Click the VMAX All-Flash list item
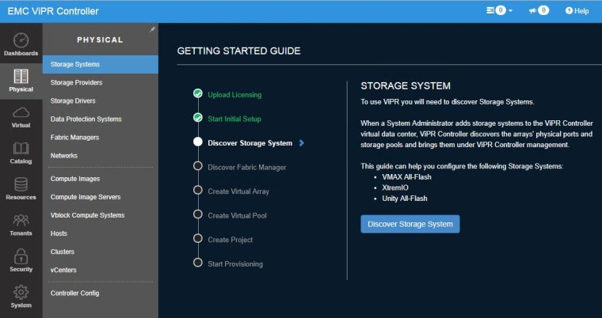Viewport: 602px width, 318px height. point(406,177)
